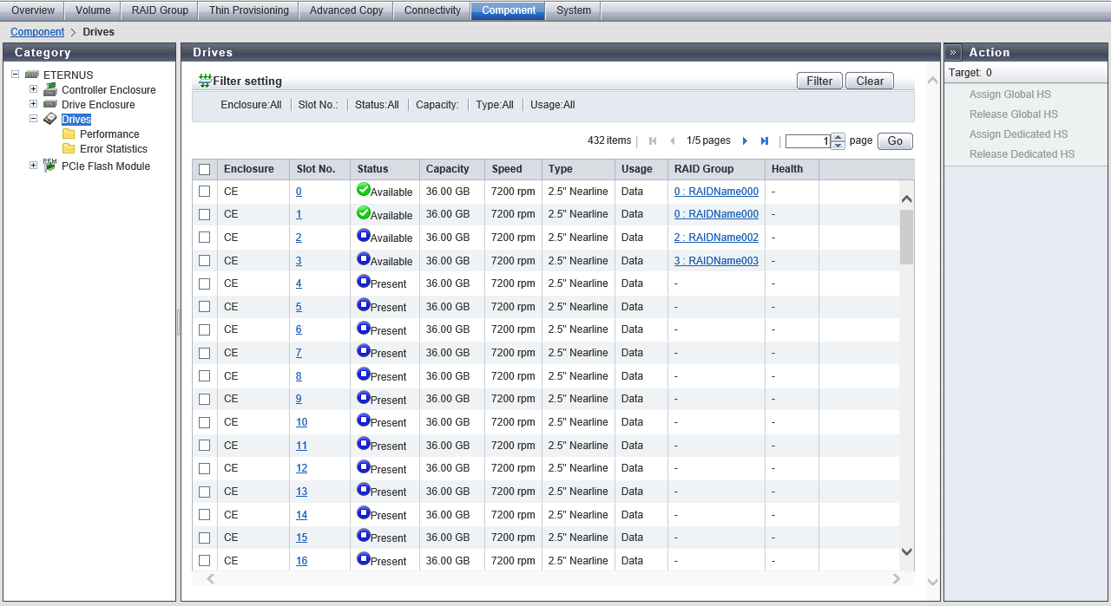Expand the Controller Enclosure tree node
This screenshot has height=606, width=1111.
coord(33,89)
